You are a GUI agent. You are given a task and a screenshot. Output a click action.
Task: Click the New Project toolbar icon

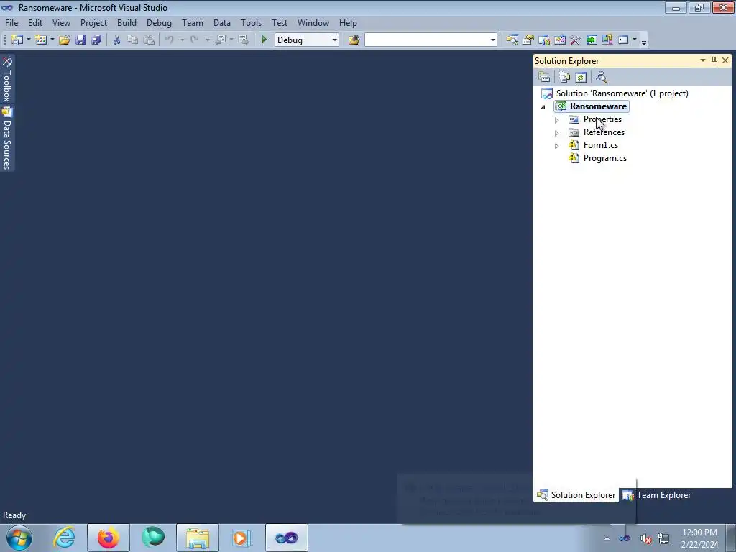tap(17, 40)
